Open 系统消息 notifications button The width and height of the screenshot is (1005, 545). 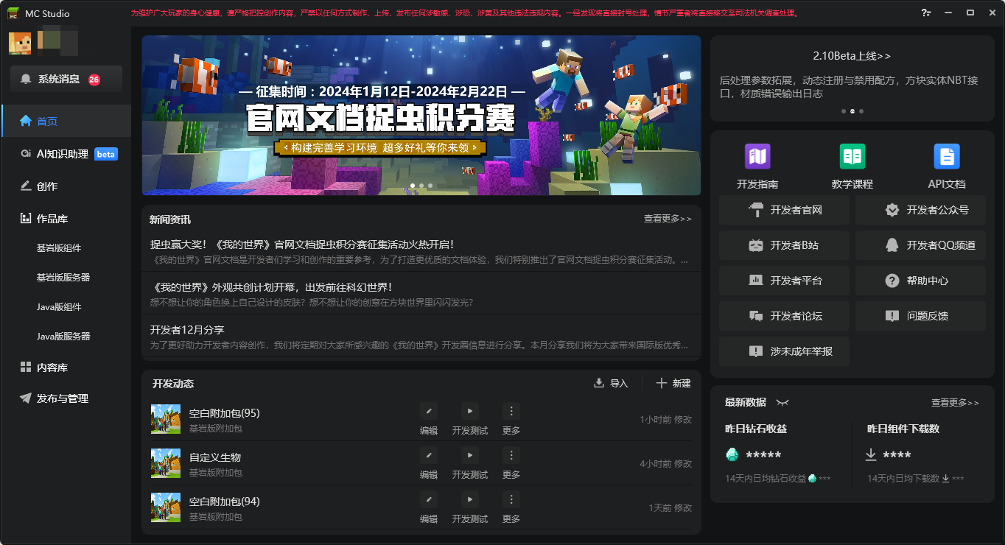[x=66, y=79]
